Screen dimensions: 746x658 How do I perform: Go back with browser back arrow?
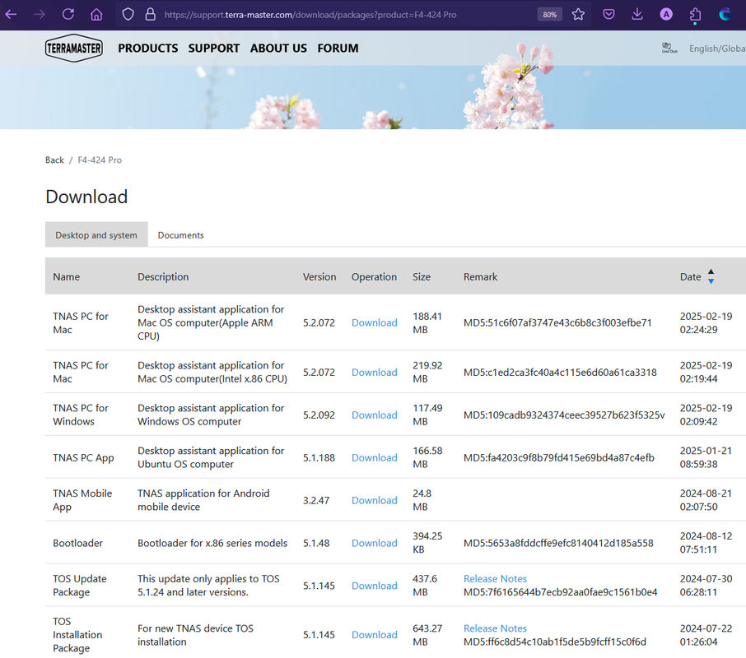11,14
